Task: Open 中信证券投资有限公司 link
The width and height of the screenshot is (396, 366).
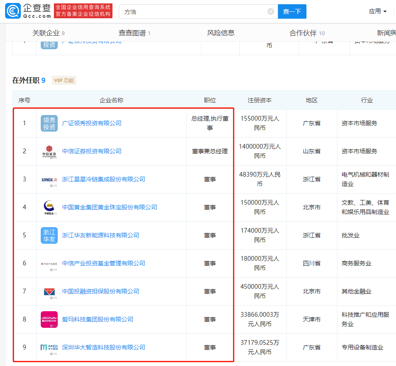Action: click(x=92, y=151)
